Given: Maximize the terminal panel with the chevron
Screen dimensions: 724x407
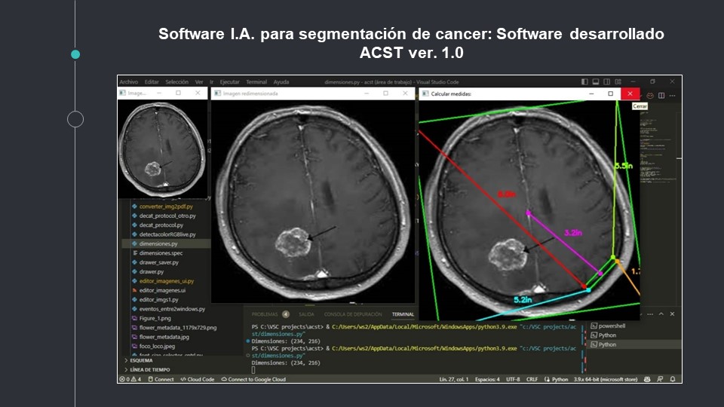Looking at the screenshot, I should [x=661, y=314].
